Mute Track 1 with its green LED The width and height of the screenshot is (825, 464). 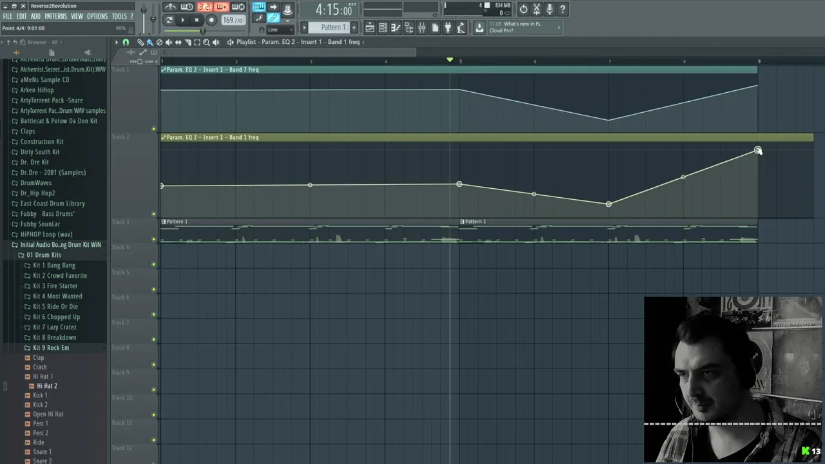click(153, 129)
